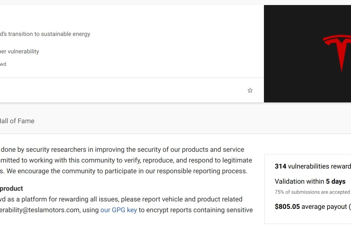Image resolution: width=351 pixels, height=229 pixels.
Task: Star the Tesla bounty program
Action: (x=250, y=90)
